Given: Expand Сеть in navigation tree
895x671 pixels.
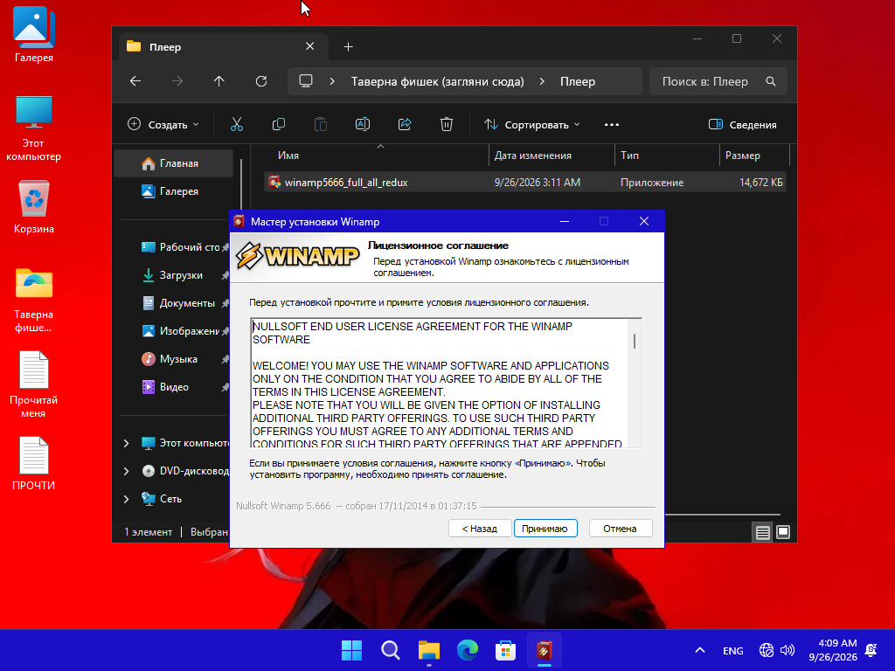Looking at the screenshot, I should [126, 499].
